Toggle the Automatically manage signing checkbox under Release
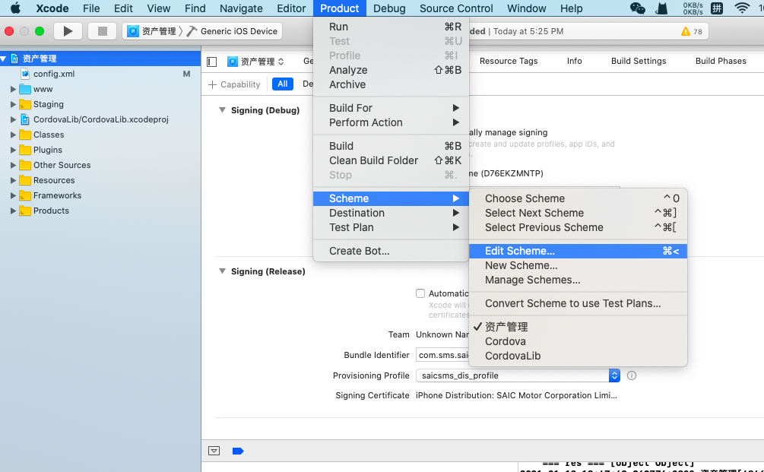Image resolution: width=764 pixels, height=472 pixels. pyautogui.click(x=420, y=293)
